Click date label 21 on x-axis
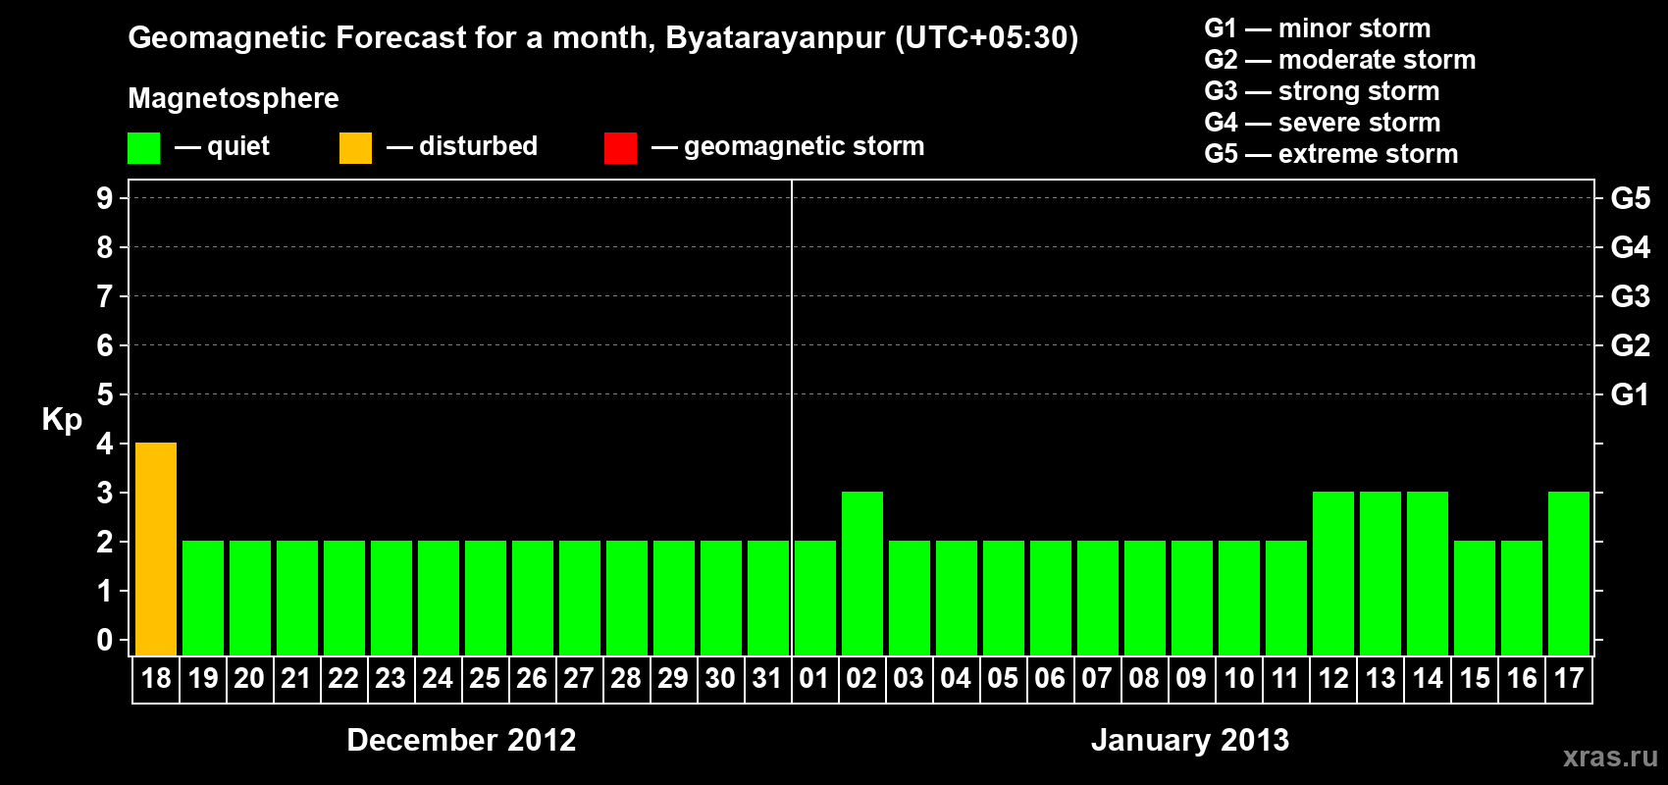The width and height of the screenshot is (1668, 785). [296, 678]
